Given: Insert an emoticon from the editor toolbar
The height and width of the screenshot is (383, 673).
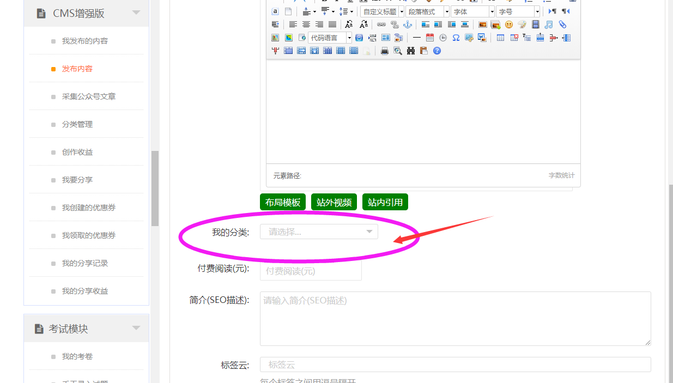Looking at the screenshot, I should pos(509,25).
